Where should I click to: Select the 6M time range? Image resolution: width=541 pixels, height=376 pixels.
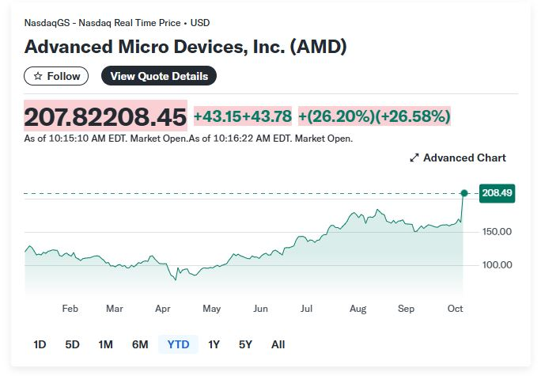point(140,344)
